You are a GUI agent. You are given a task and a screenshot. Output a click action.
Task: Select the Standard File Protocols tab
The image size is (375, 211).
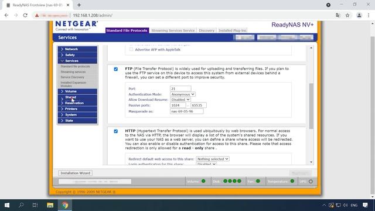point(127,30)
